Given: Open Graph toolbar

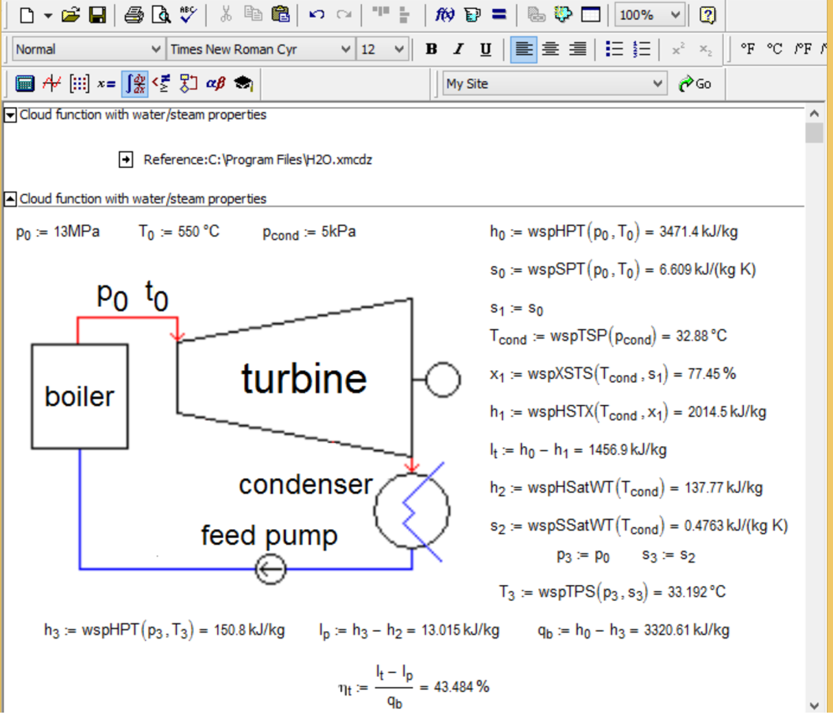Looking at the screenshot, I should tap(51, 84).
